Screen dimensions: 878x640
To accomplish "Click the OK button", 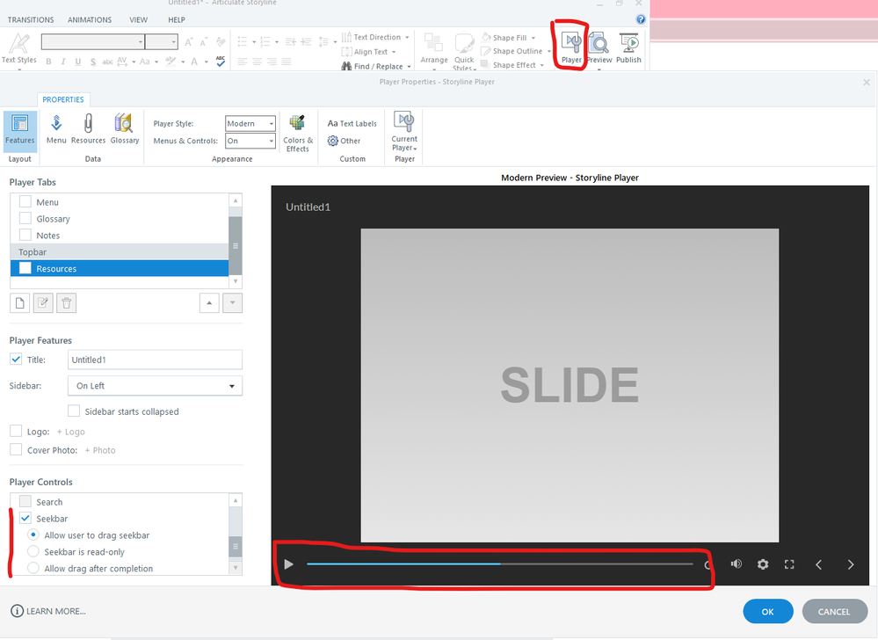I will click(x=767, y=612).
